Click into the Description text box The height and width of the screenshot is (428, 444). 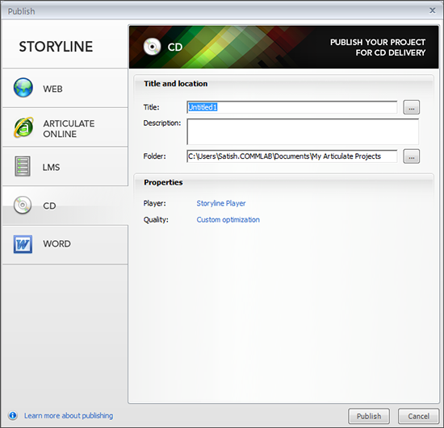pyautogui.click(x=303, y=131)
